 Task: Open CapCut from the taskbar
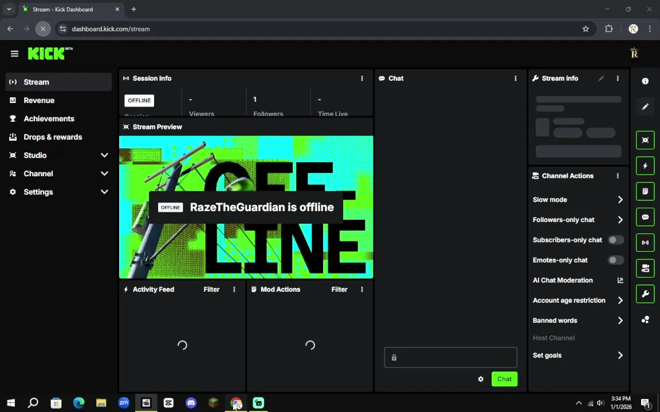click(x=168, y=403)
